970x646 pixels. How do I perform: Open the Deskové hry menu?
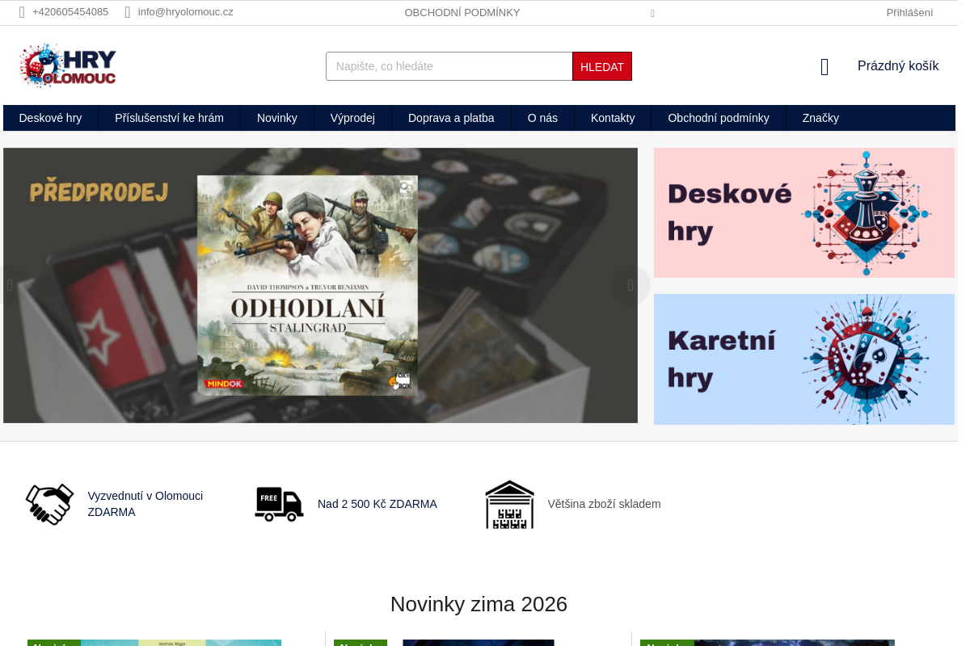(50, 118)
